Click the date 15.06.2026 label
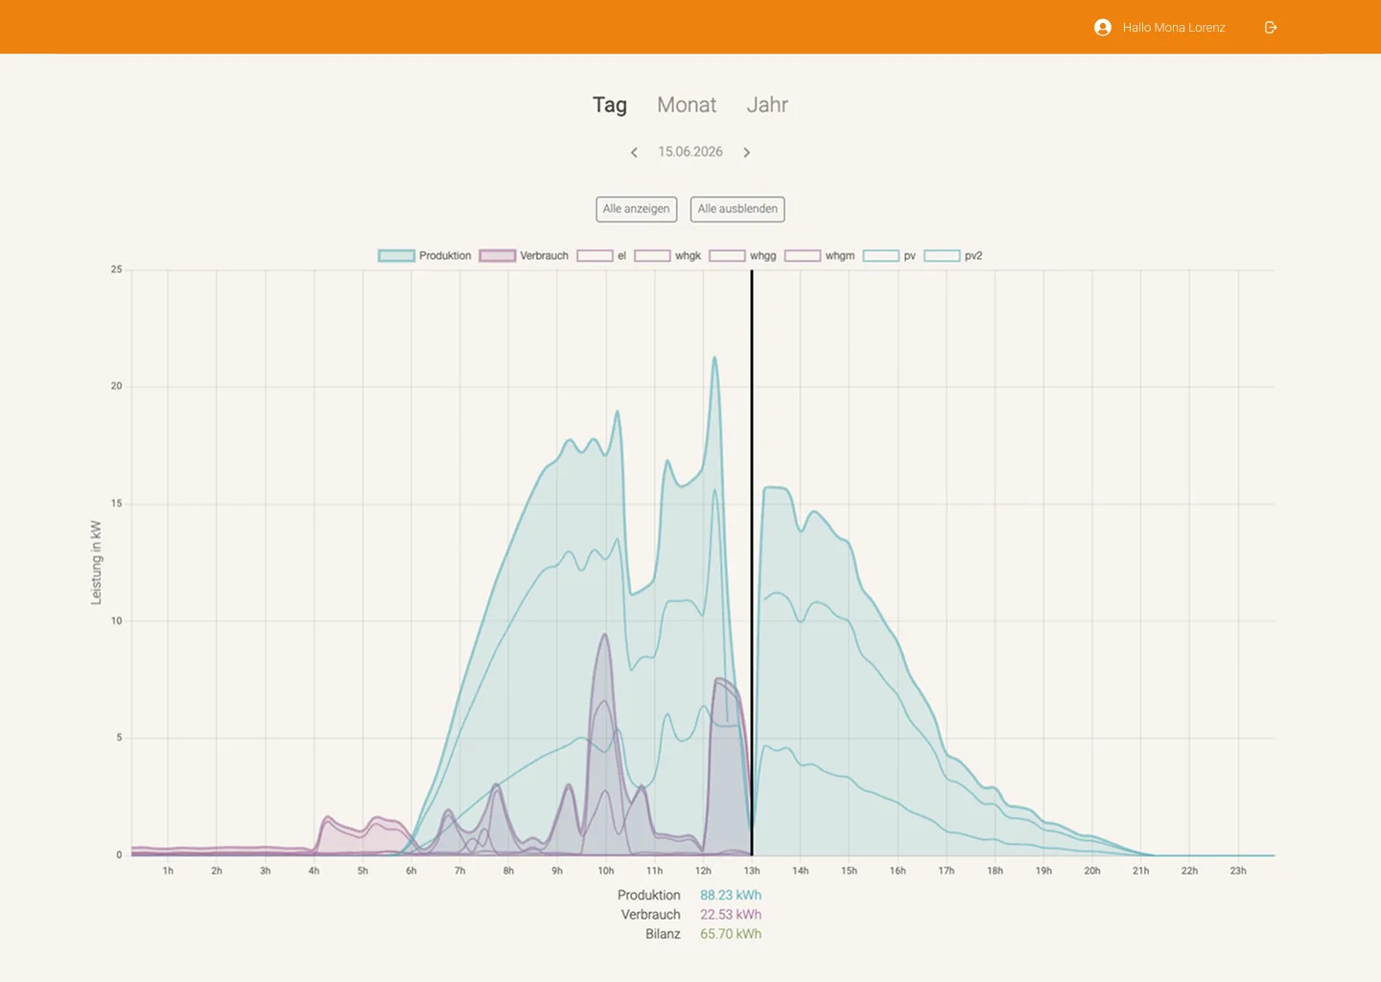The image size is (1381, 982). click(690, 152)
